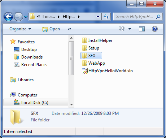This screenshot has width=166, height=138.
Task: Maximize the Explorer window
Action: point(141,4)
